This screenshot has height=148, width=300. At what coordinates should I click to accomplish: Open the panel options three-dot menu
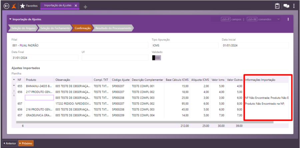pyautogui.click(x=288, y=19)
